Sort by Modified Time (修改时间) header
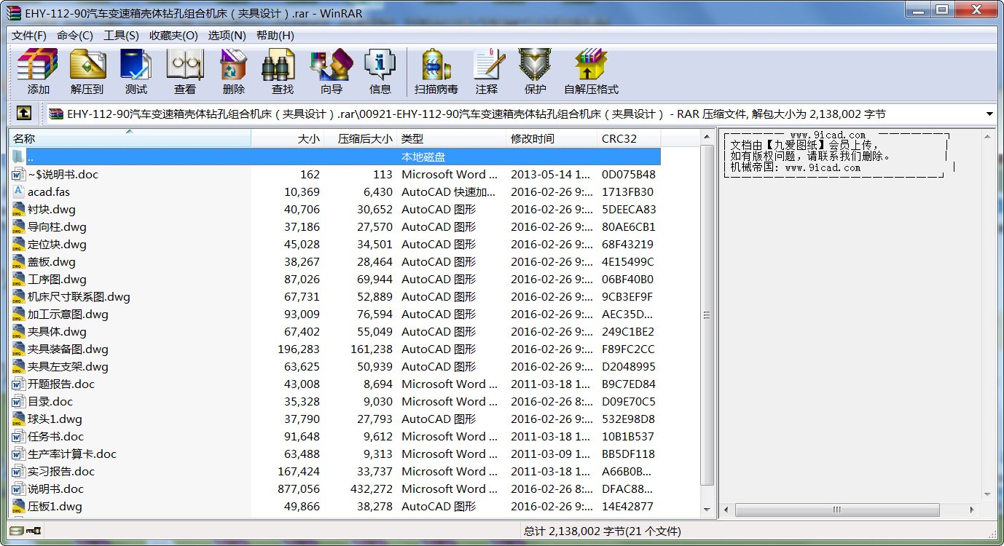 pos(552,138)
